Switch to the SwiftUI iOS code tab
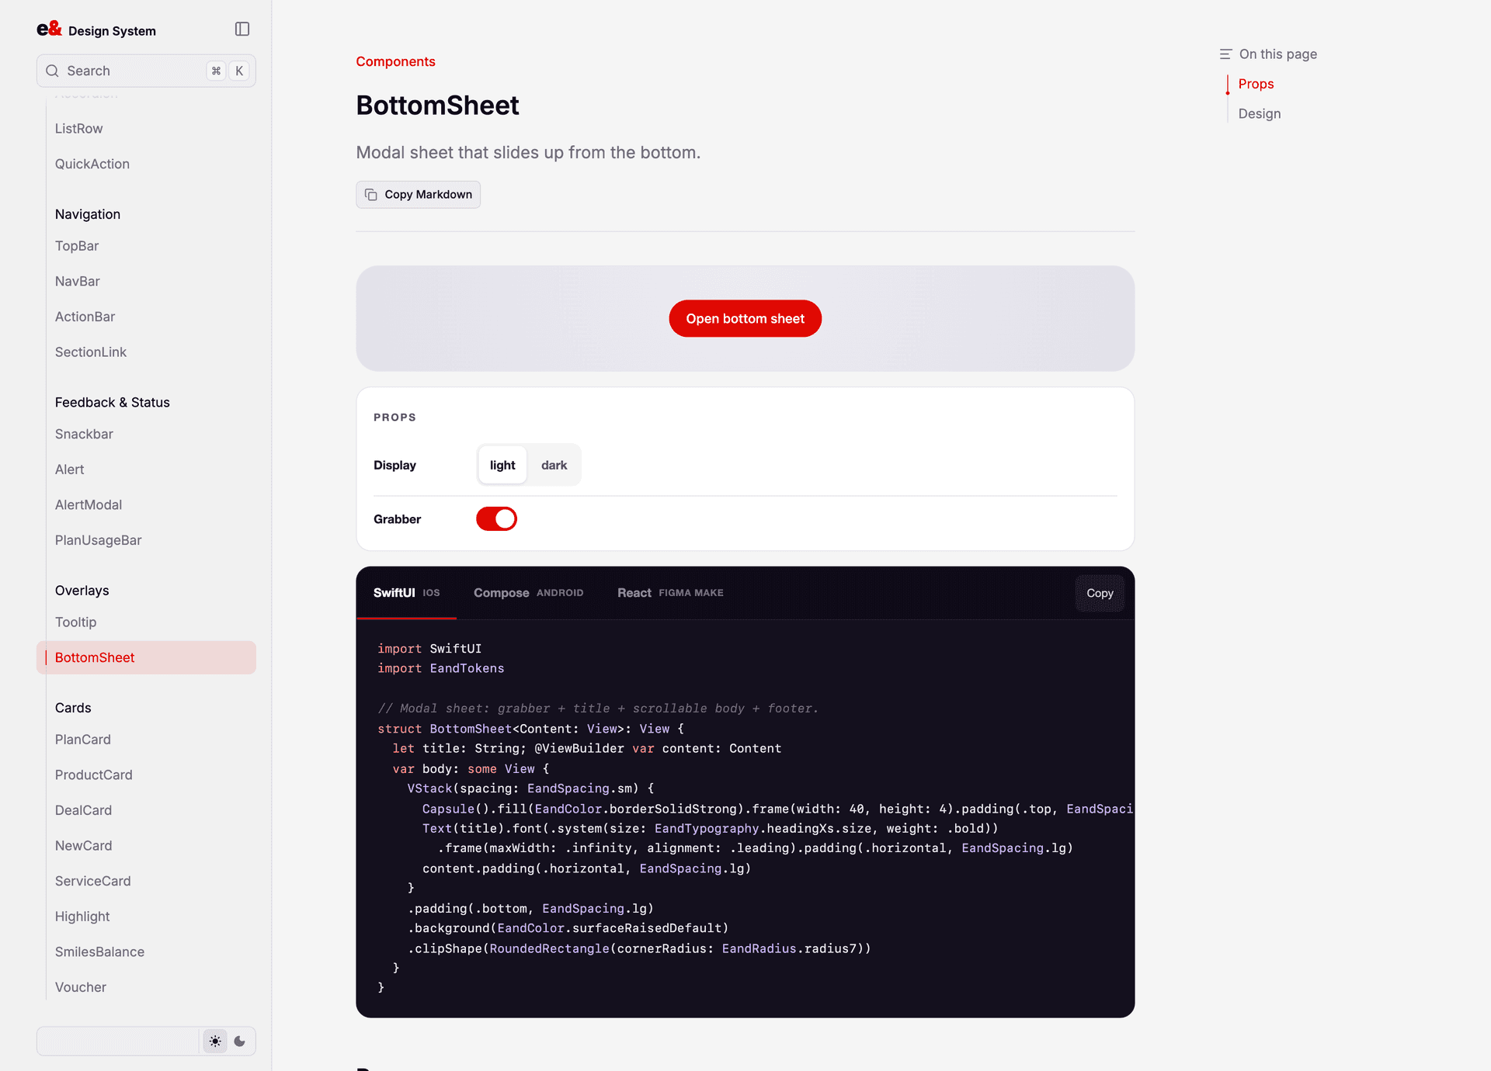 click(x=406, y=593)
